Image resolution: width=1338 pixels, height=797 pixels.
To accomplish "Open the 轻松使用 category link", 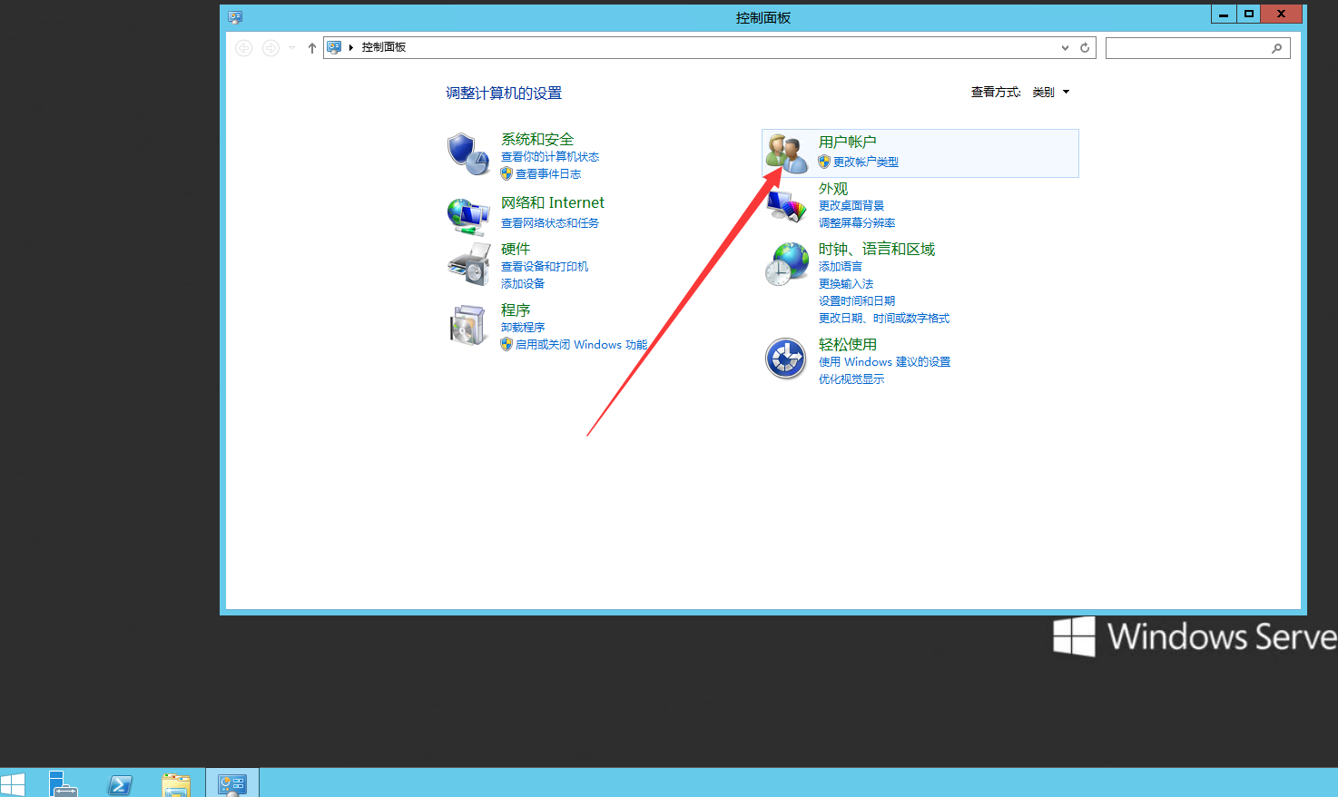I will point(848,344).
